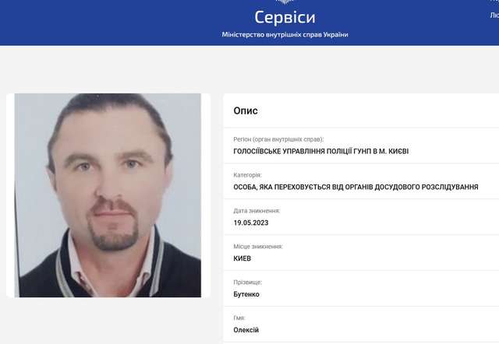Click Міністерство внутрішніх справ України subtitle
Image resolution: width=499 pixels, height=344 pixels.
click(285, 34)
